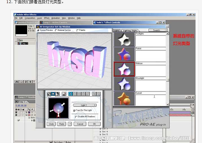The image size is (202, 143).
Task: Select the camera tab icon in Invigorator toolbar
Action: (x=49, y=94)
